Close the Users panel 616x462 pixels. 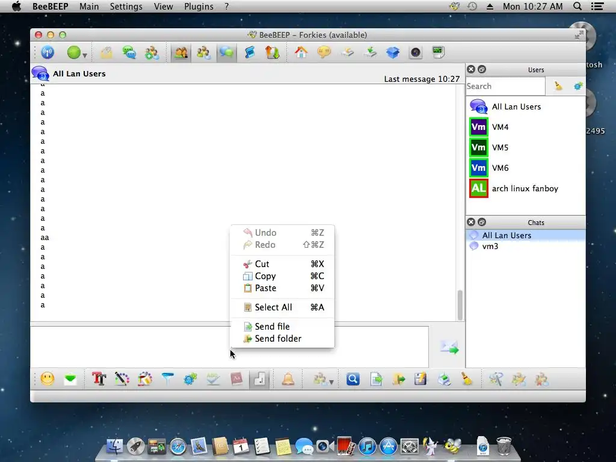pos(471,70)
